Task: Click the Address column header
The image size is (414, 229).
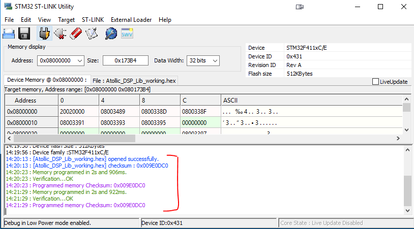Action: point(32,101)
